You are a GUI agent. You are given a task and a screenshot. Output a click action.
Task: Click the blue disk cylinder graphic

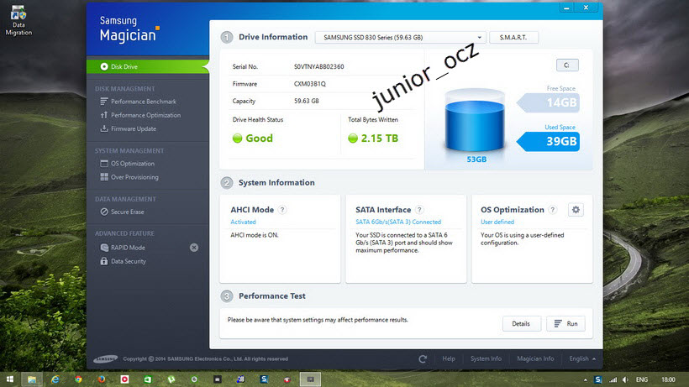pos(475,121)
